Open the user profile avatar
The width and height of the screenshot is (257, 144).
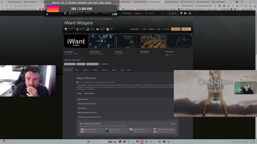tap(190, 13)
